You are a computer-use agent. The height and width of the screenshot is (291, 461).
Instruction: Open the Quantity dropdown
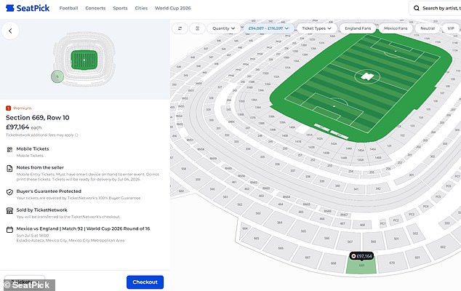224,28
